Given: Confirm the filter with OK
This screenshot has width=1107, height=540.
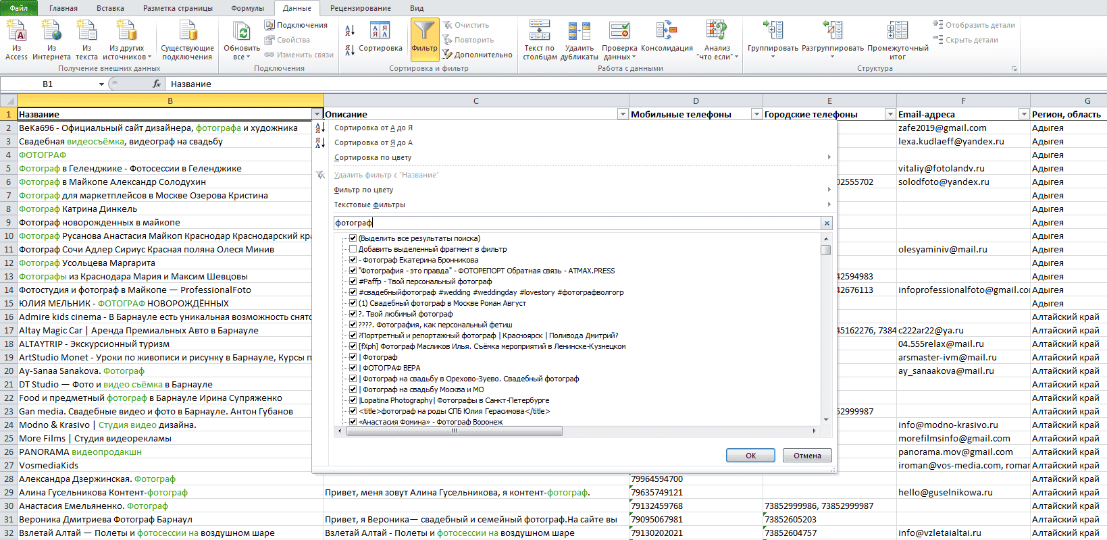Looking at the screenshot, I should [750, 456].
